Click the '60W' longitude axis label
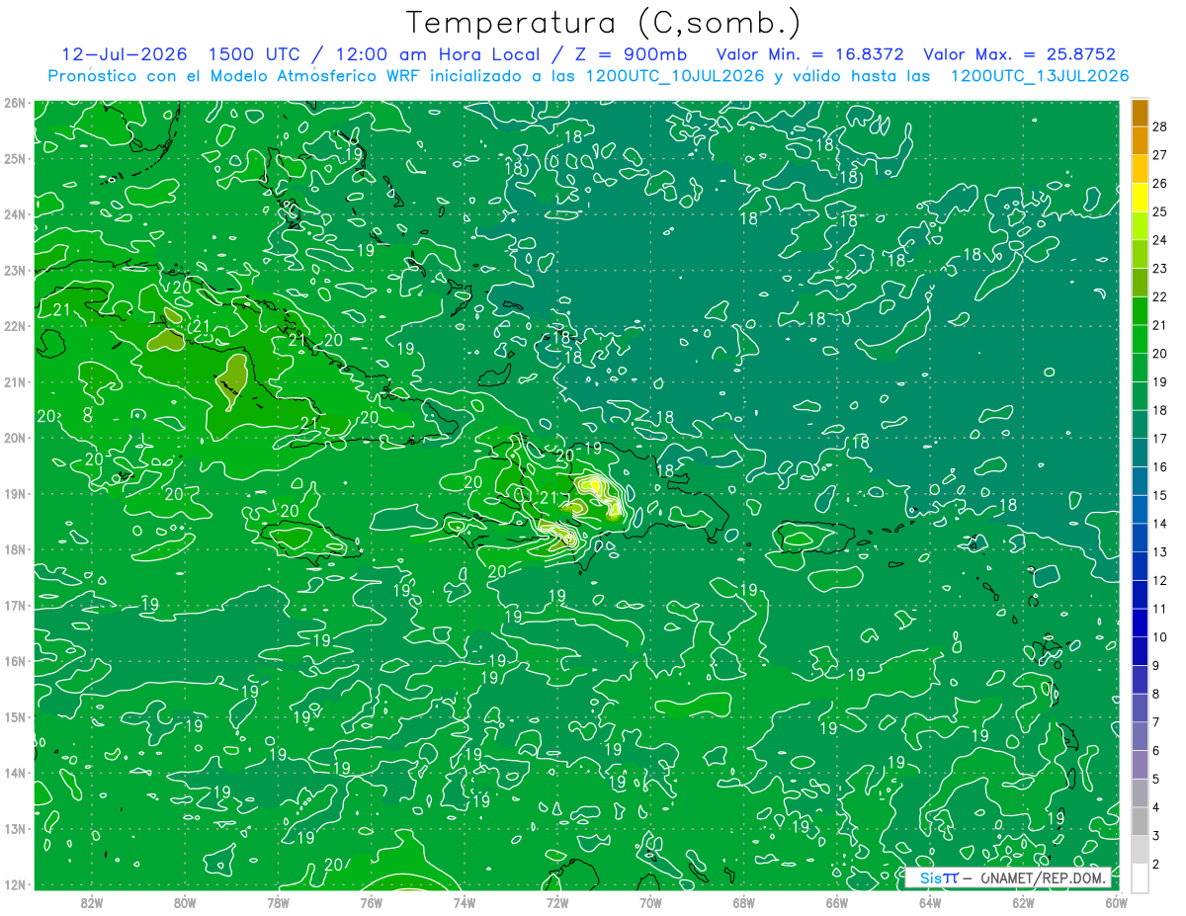Viewport: 1186px width, 916px height. pyautogui.click(x=1116, y=902)
